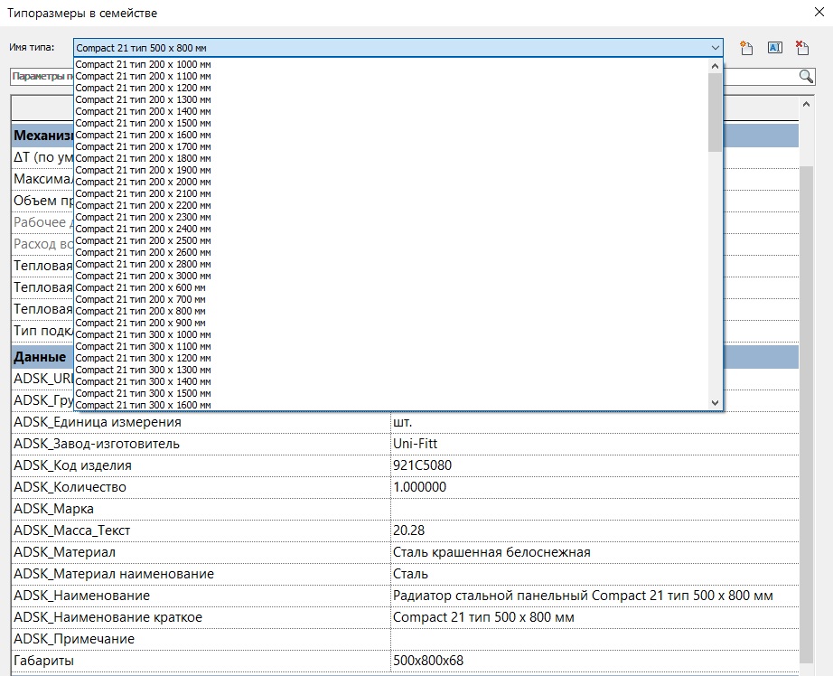This screenshot has height=676, width=833.
Task: Click the ADSK_Код изделия parameter name
Action: tap(72, 465)
